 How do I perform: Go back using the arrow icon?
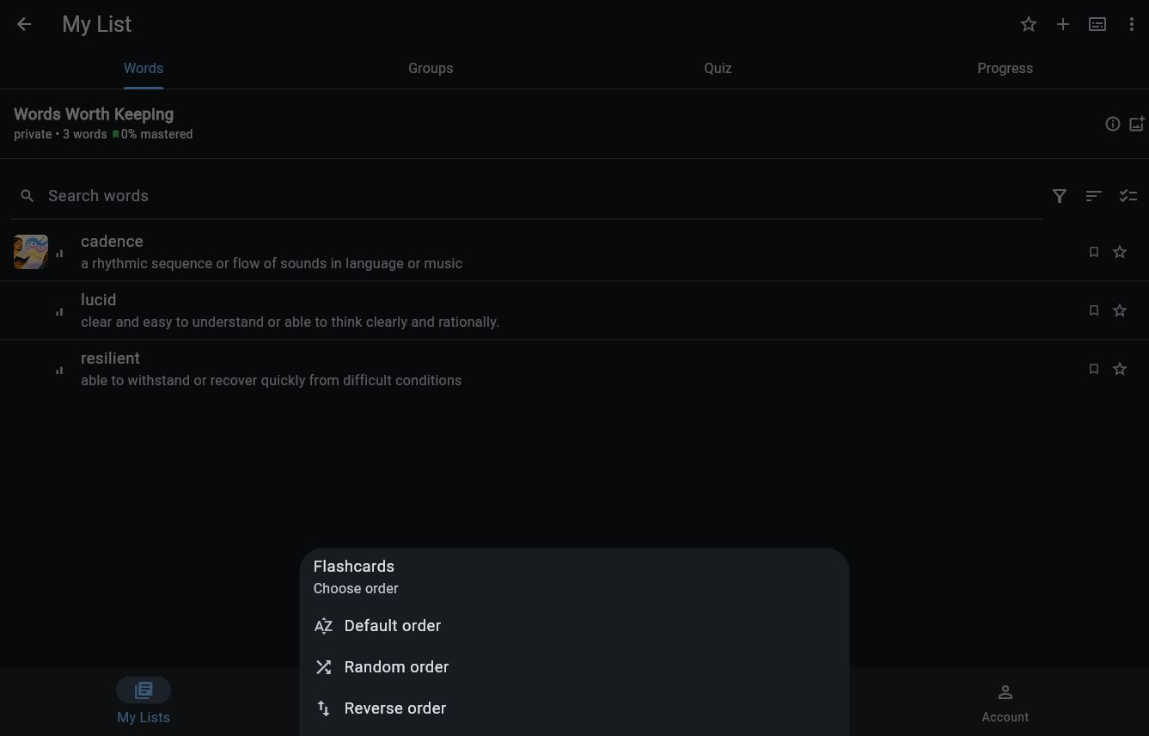(x=24, y=24)
